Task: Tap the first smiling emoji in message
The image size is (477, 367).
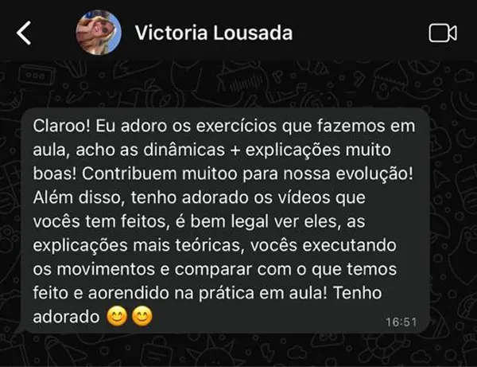Action: coord(117,316)
